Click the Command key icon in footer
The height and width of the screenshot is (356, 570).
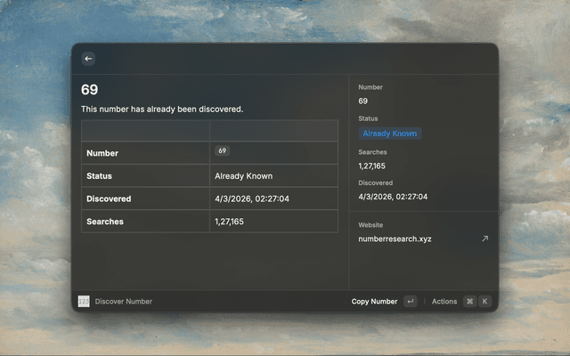click(x=469, y=302)
